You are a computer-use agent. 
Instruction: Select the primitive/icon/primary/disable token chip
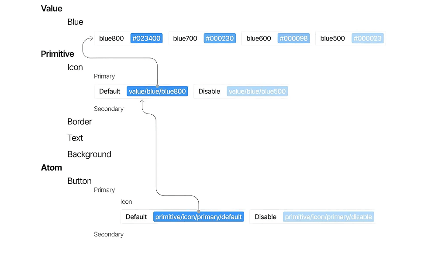click(x=328, y=217)
